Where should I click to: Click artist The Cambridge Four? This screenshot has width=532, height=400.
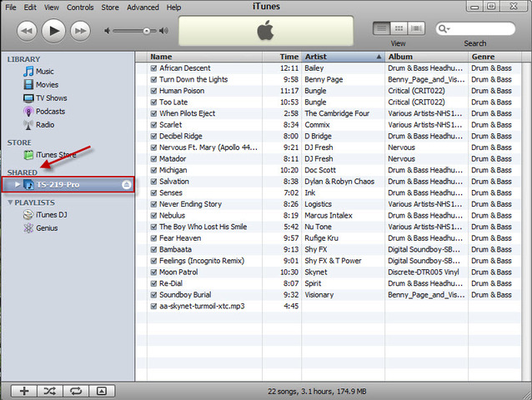[x=337, y=113]
